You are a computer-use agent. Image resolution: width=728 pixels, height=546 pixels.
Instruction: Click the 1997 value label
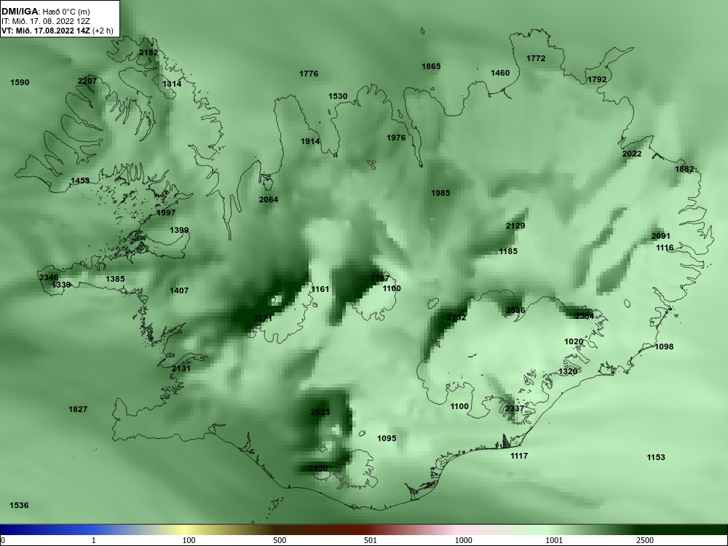[x=166, y=212]
